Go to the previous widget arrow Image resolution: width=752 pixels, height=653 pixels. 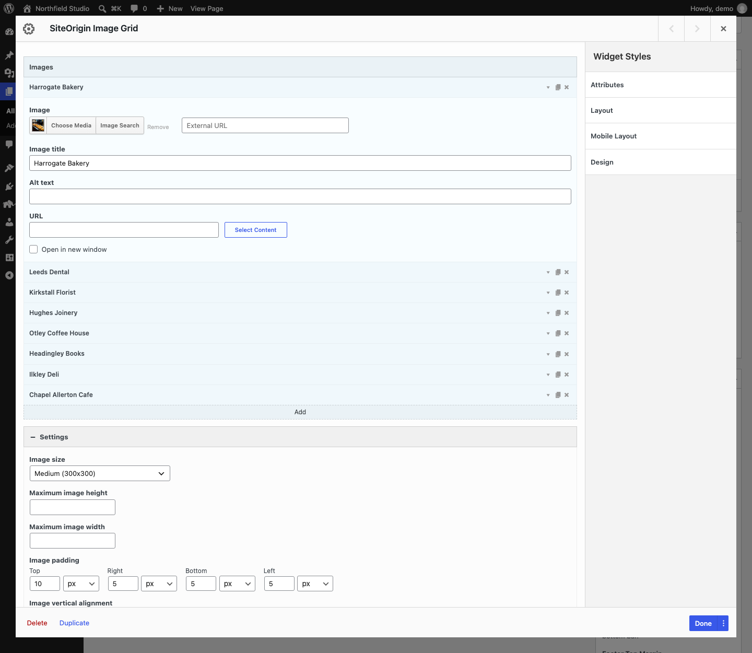672,29
